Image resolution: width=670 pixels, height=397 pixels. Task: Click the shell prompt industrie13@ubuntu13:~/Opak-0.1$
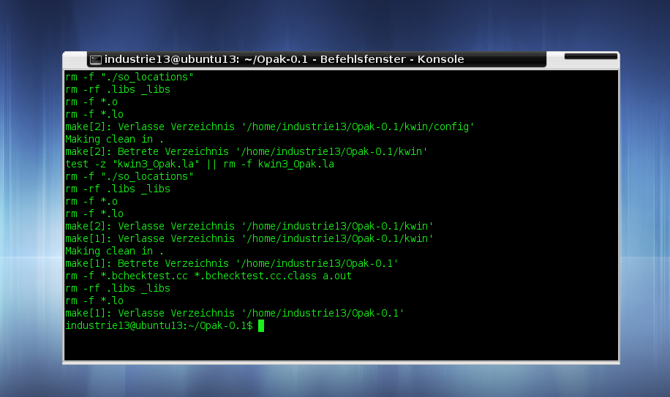coord(159,325)
